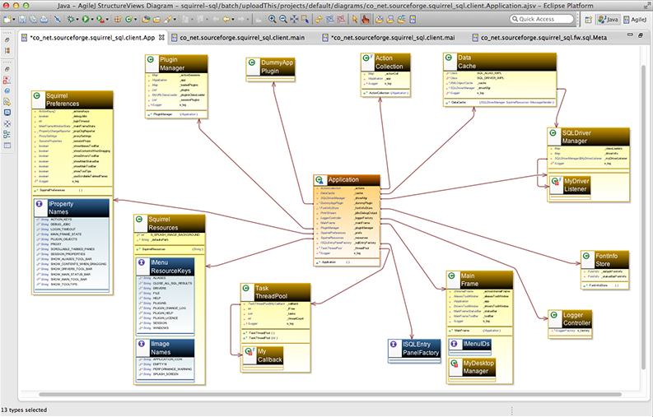This screenshot has height=417, width=653.
Task: Click the class icon on Application node
Action: point(320,180)
